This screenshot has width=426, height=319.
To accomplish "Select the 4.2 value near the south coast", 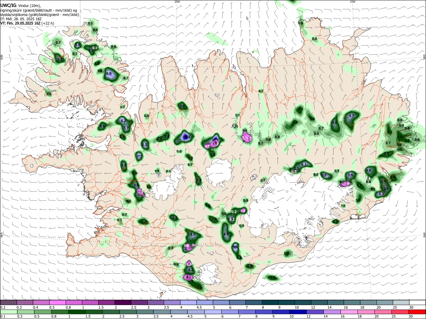I will 191,270.
